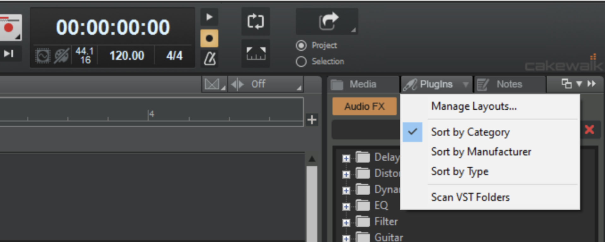Choose Scan VST Folders menu item

pyautogui.click(x=470, y=197)
